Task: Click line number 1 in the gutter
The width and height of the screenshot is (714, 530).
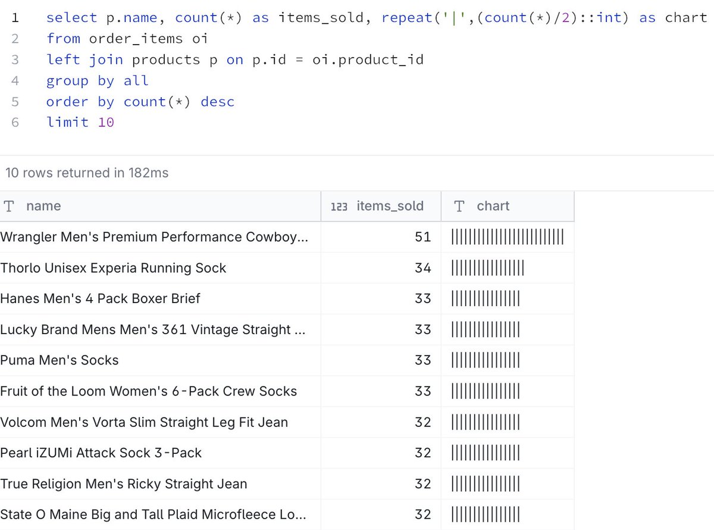Action: click(x=15, y=18)
